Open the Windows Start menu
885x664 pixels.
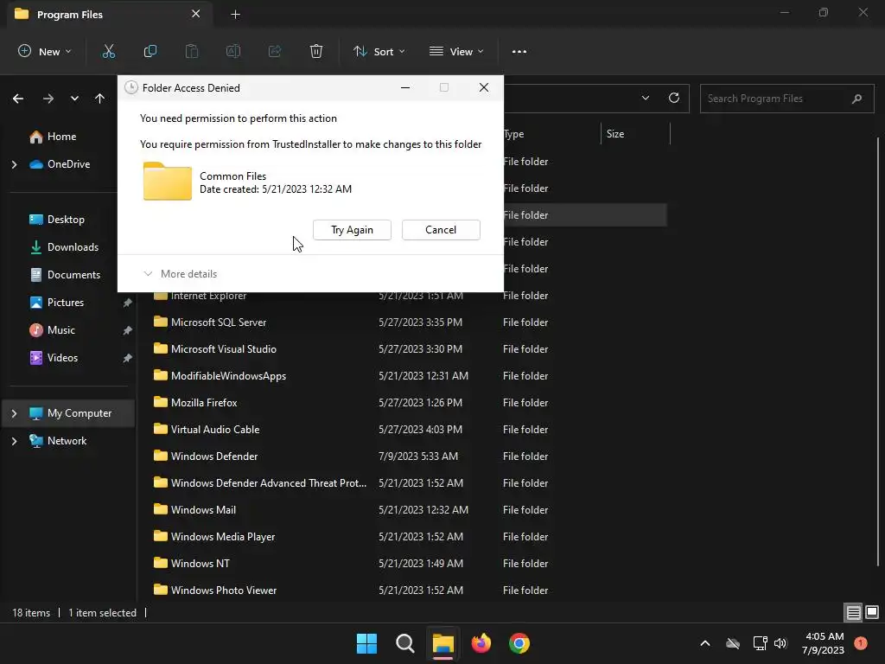(366, 643)
